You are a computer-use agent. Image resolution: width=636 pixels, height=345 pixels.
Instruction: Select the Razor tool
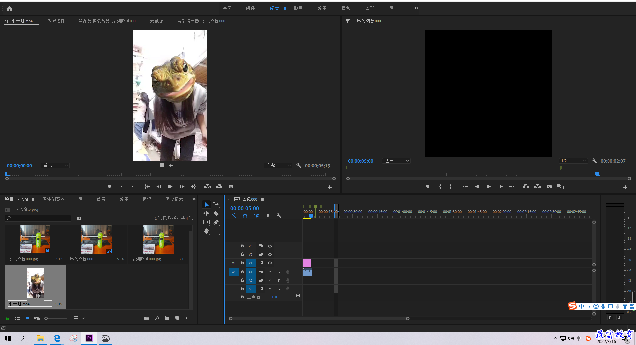[216, 214]
